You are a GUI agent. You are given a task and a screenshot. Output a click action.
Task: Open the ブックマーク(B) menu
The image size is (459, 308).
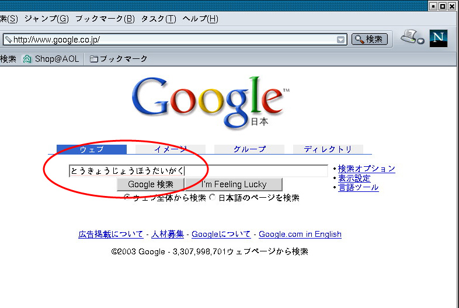[x=105, y=19]
